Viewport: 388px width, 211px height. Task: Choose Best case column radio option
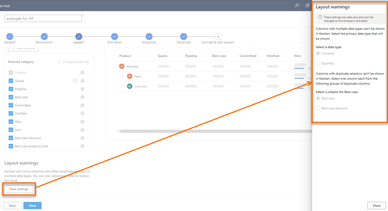(x=318, y=98)
